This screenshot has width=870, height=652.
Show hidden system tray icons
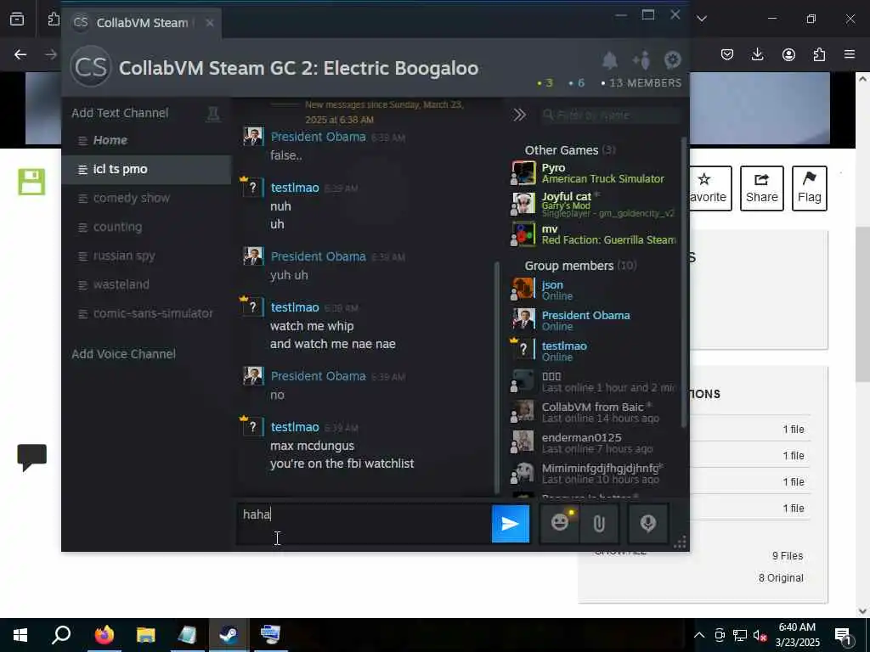tap(699, 635)
